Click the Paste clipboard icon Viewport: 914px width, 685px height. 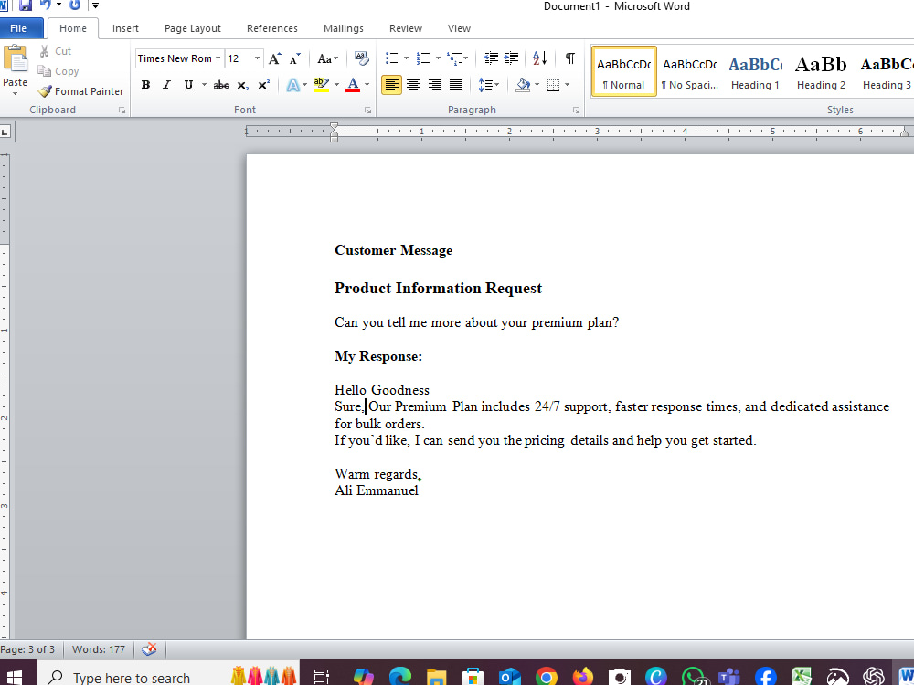tap(16, 60)
